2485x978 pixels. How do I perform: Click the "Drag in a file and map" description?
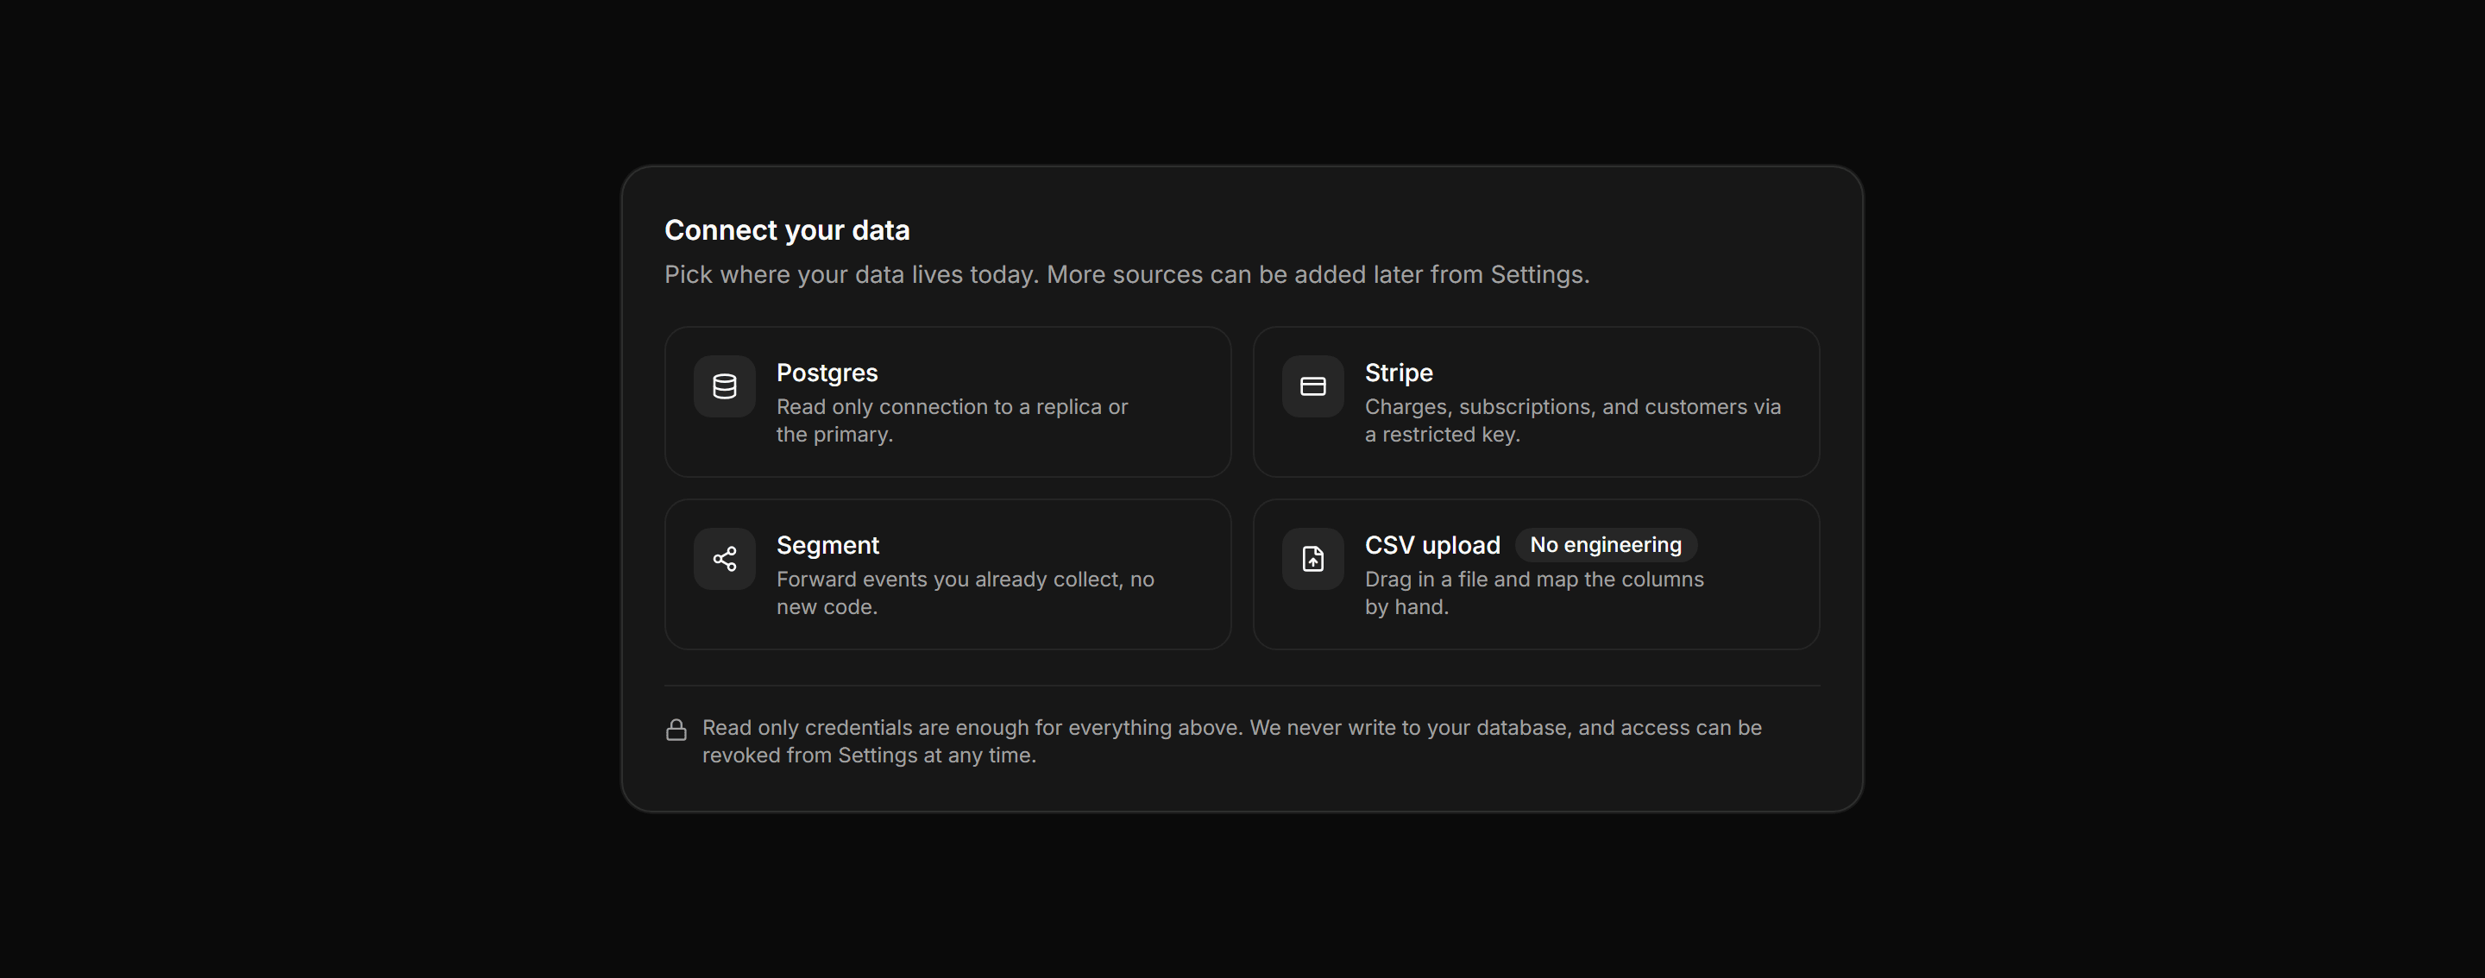coord(1534,593)
